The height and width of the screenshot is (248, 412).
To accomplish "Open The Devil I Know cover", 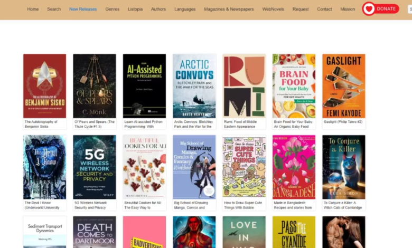I will (x=45, y=167).
